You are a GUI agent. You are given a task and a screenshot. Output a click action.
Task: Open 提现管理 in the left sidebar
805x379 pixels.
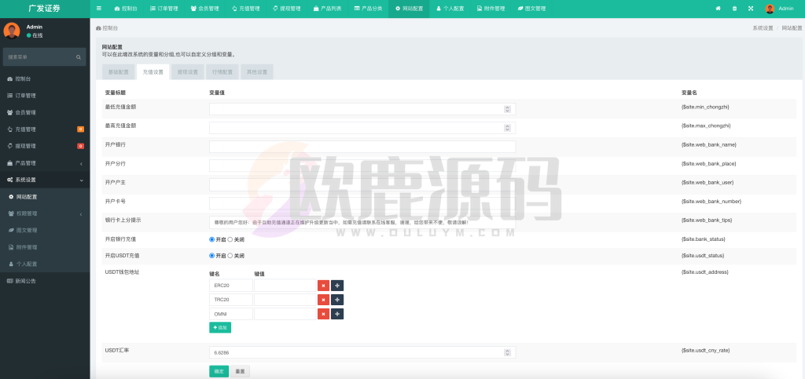[x=45, y=146]
